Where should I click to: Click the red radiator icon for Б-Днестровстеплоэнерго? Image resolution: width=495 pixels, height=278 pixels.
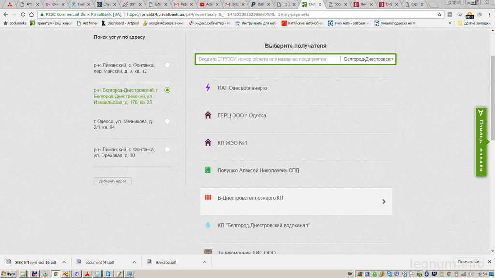(x=208, y=197)
